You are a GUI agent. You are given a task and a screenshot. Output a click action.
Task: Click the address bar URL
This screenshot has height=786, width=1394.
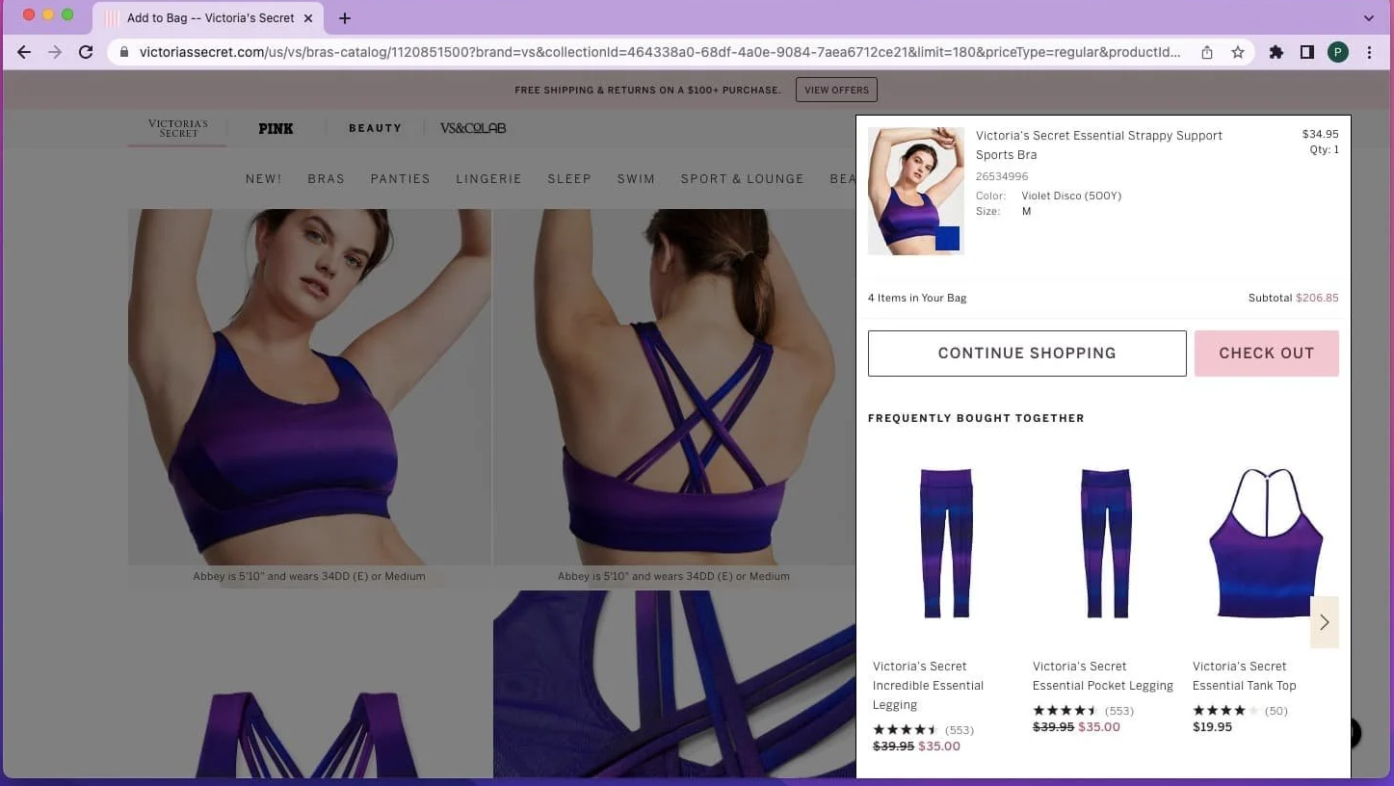coord(660,52)
